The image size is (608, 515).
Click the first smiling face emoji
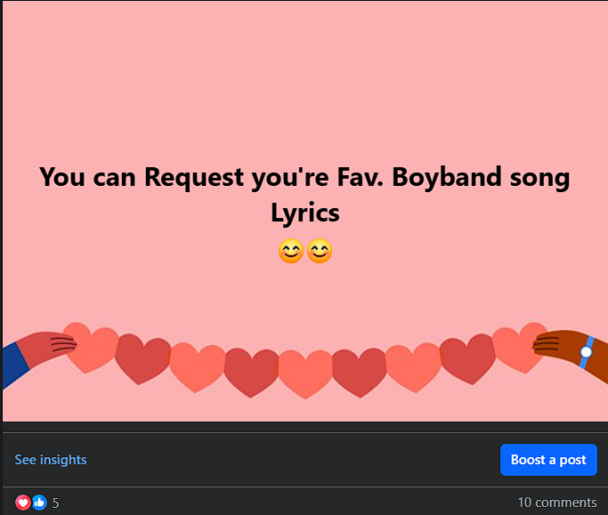point(291,251)
